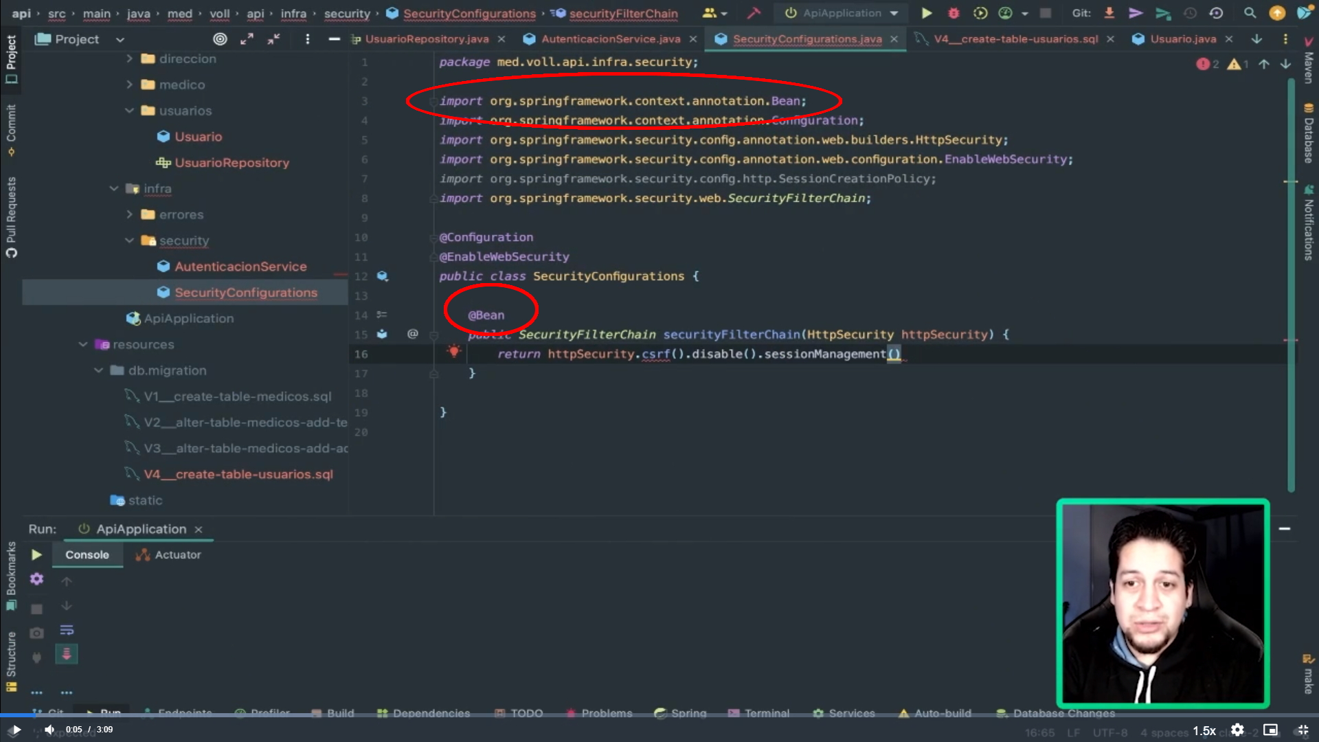Open Usuario class in project tree
The image size is (1319, 742).
(x=198, y=137)
